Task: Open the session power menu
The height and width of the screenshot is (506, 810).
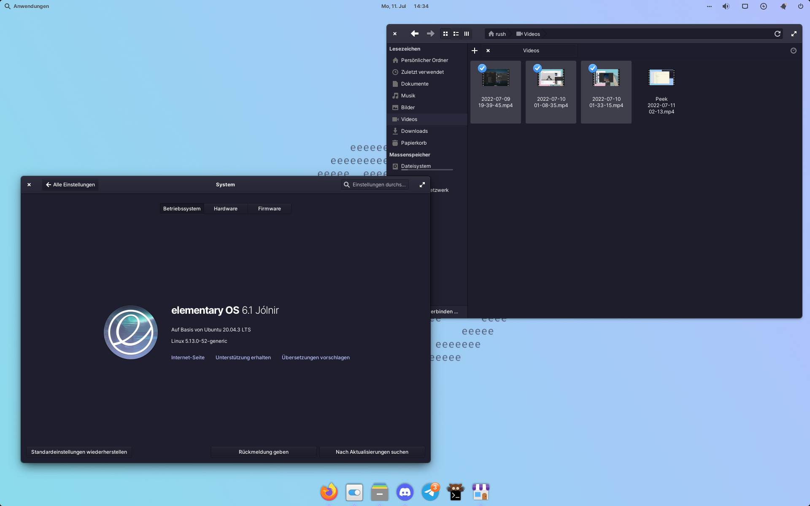Action: [x=801, y=6]
